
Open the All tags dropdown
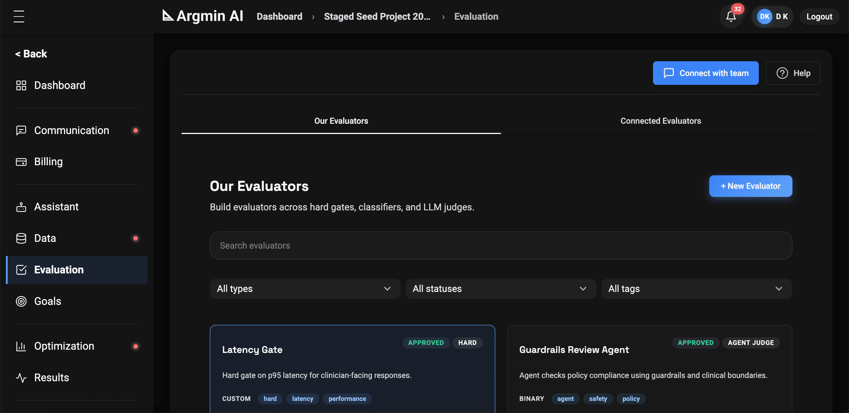pos(696,289)
